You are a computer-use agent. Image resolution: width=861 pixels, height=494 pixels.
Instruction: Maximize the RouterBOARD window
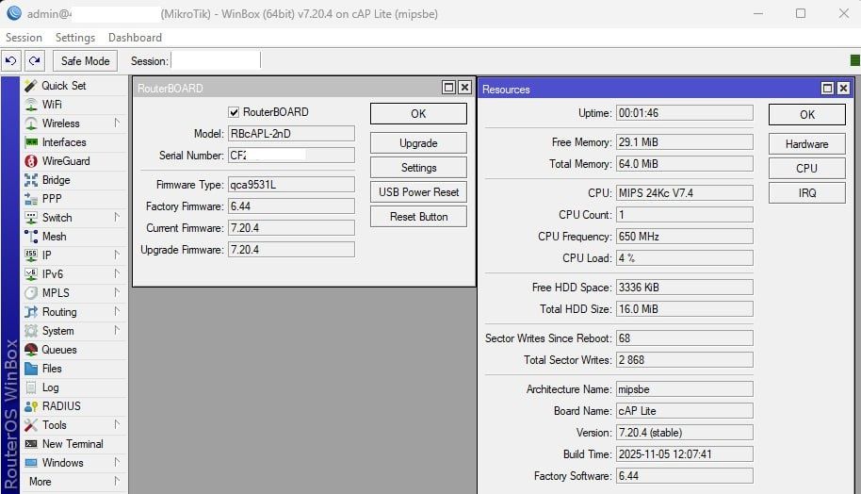pos(448,88)
